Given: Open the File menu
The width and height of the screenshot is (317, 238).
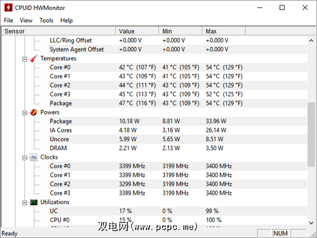Looking at the screenshot, I should click(8, 20).
